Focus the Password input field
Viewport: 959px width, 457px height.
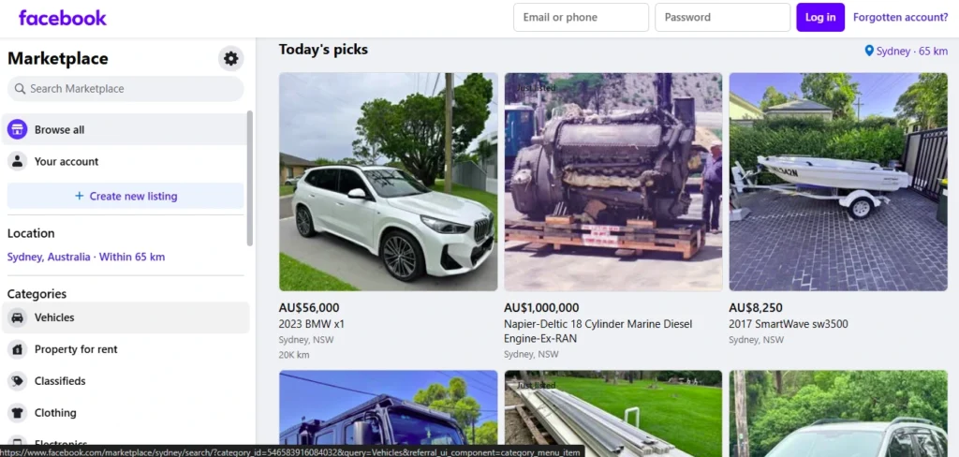click(722, 17)
